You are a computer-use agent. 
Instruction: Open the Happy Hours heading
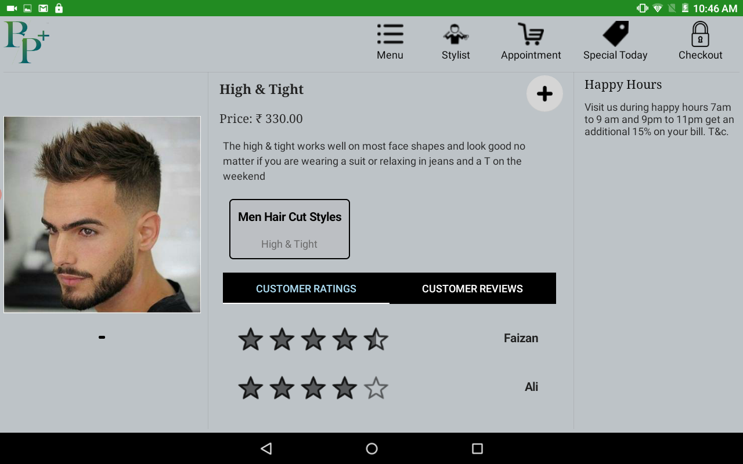[623, 85]
